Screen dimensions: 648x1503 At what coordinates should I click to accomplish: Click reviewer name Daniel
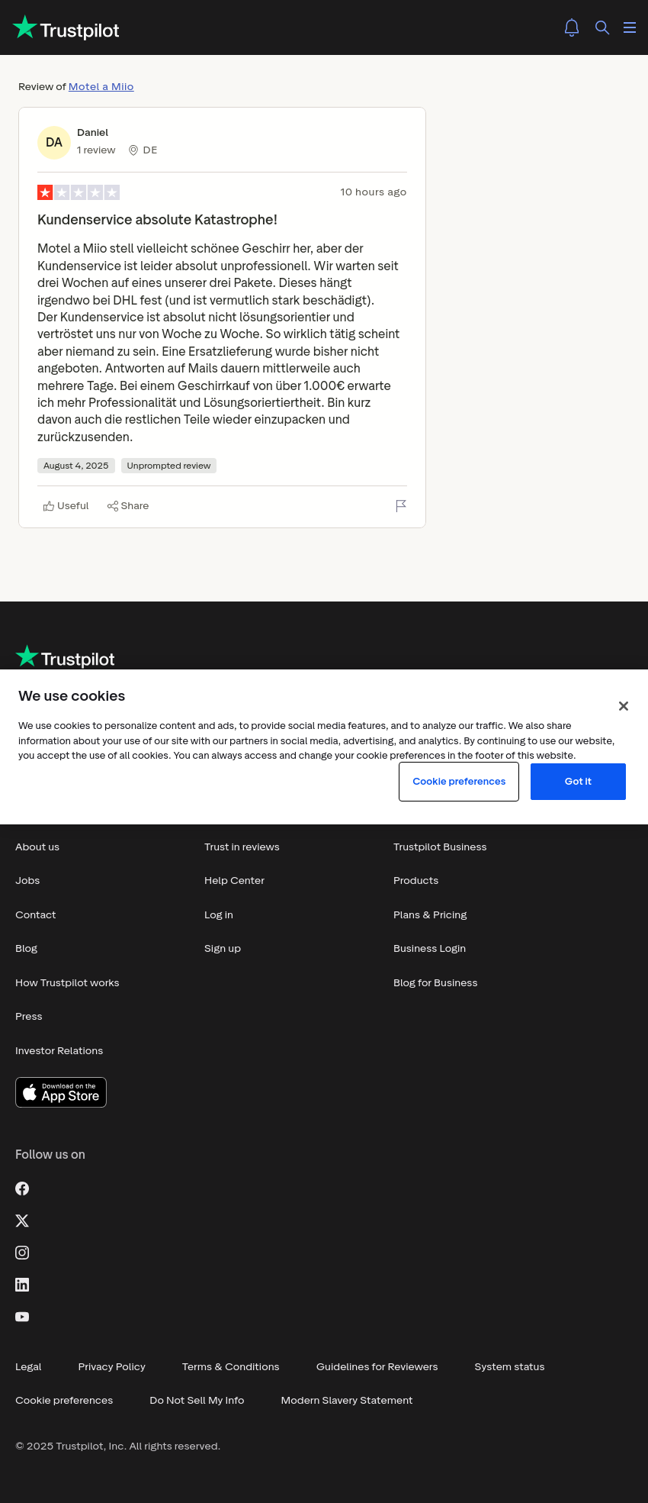pos(92,133)
